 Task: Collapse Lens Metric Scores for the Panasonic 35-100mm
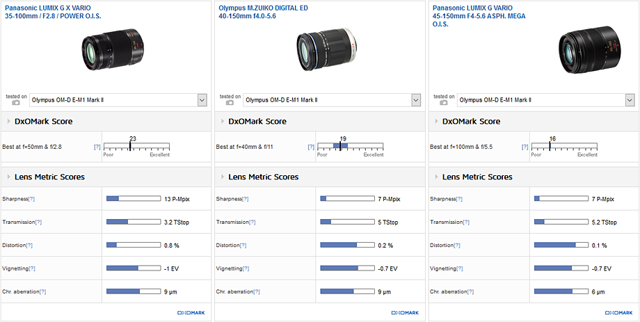pos(9,177)
